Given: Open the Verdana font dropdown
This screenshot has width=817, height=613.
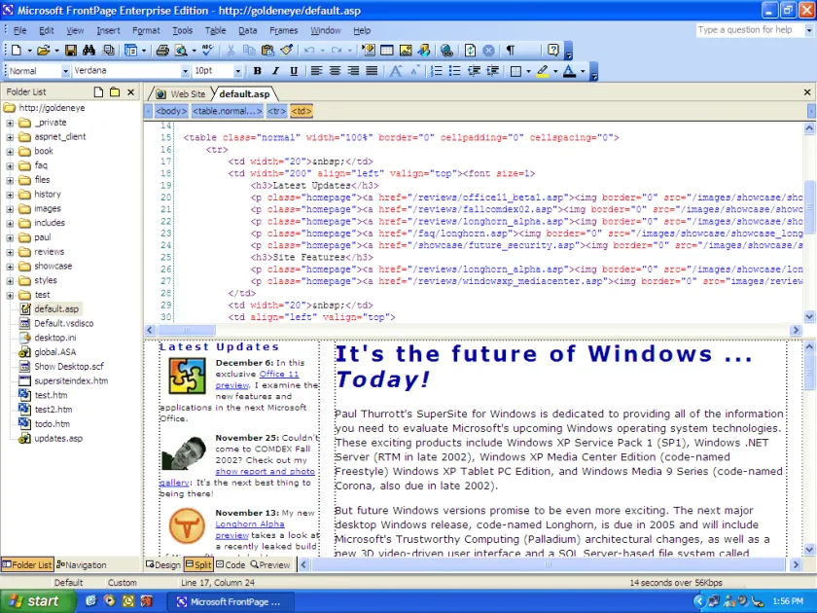Looking at the screenshot, I should (185, 71).
